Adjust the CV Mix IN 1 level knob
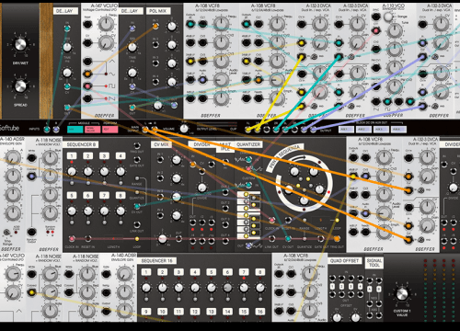Viewport: 460px width, 331px height. (177, 160)
